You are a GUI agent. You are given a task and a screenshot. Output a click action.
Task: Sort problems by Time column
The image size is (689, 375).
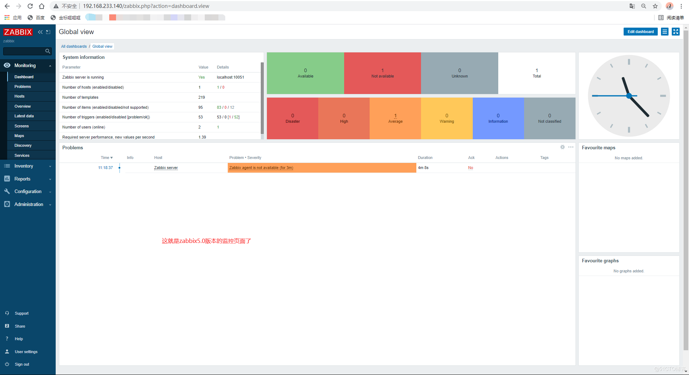pos(106,158)
